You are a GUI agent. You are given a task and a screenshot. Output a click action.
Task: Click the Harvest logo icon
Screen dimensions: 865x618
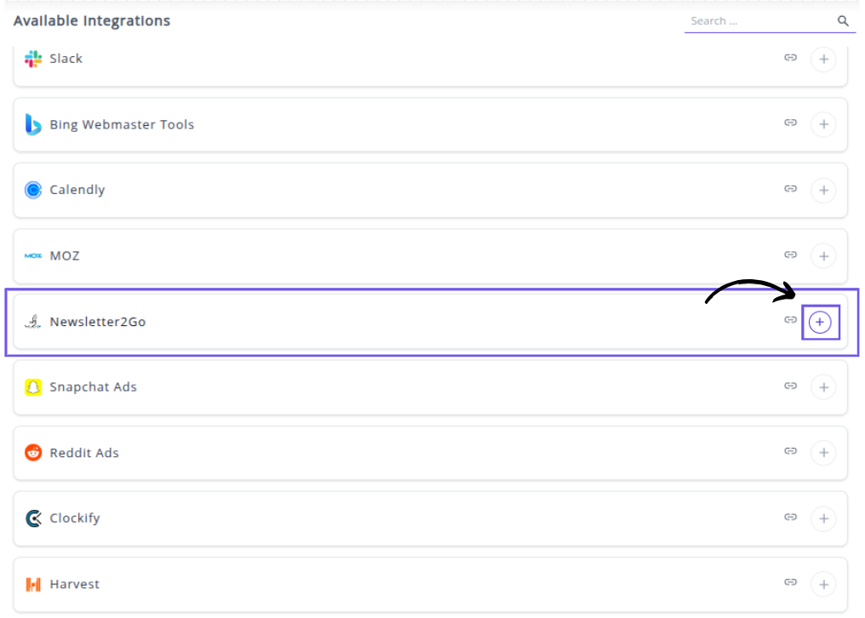[x=33, y=584]
